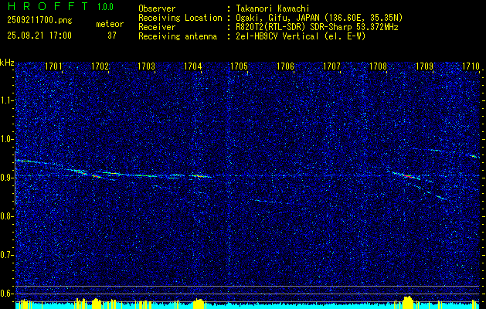Click the red-hot meteor echo near 1708
This screenshot has width=486, height=309.
(x=408, y=175)
